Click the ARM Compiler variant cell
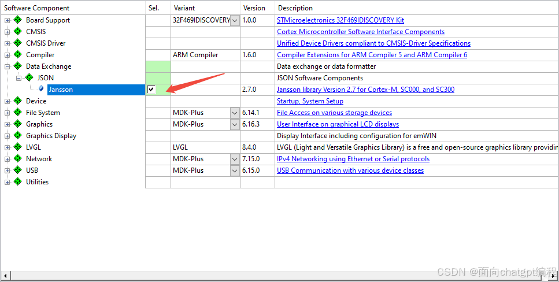 tap(205, 55)
